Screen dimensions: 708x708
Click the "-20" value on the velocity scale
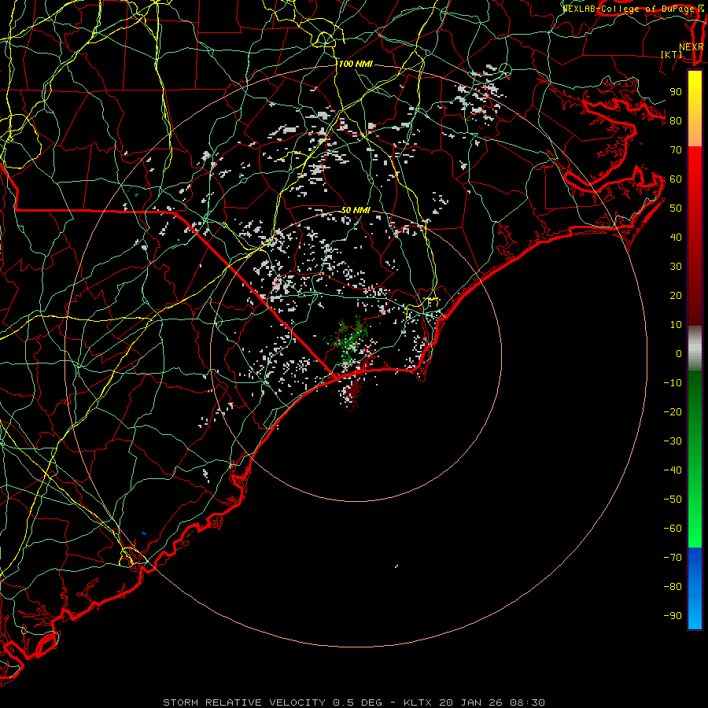673,412
